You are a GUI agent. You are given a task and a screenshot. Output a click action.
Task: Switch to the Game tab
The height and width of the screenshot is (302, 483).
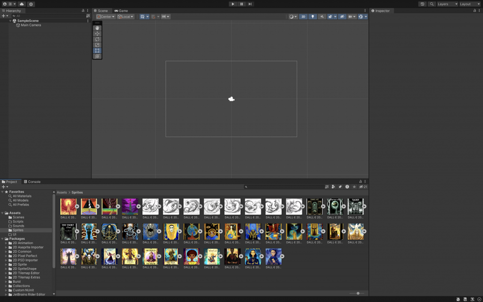[121, 11]
